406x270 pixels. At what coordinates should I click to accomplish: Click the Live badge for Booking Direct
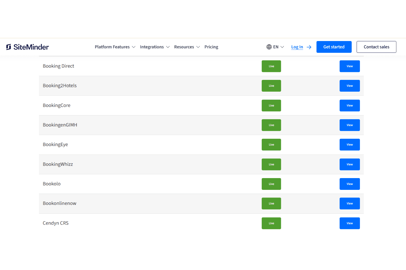271,66
